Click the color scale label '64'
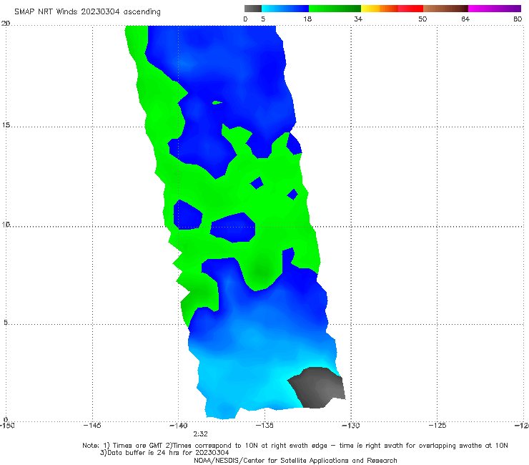The image size is (529, 465). [465, 19]
